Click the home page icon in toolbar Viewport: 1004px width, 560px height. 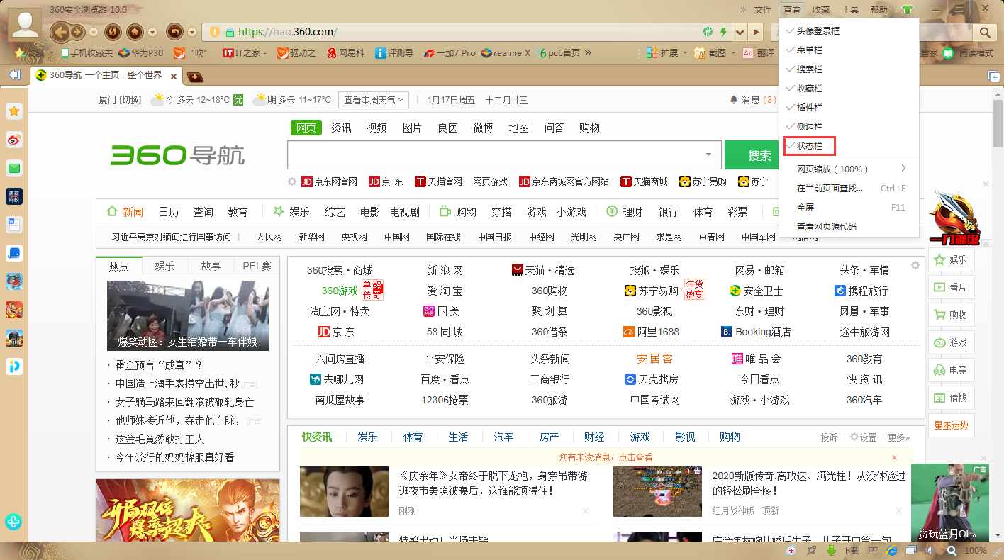[x=134, y=32]
